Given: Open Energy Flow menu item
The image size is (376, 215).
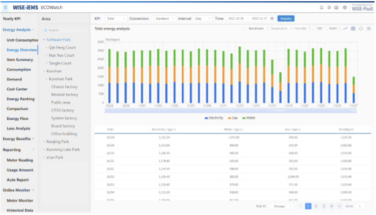Looking at the screenshot, I should [17, 118].
